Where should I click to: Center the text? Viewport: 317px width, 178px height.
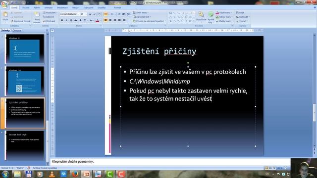(x=110, y=20)
